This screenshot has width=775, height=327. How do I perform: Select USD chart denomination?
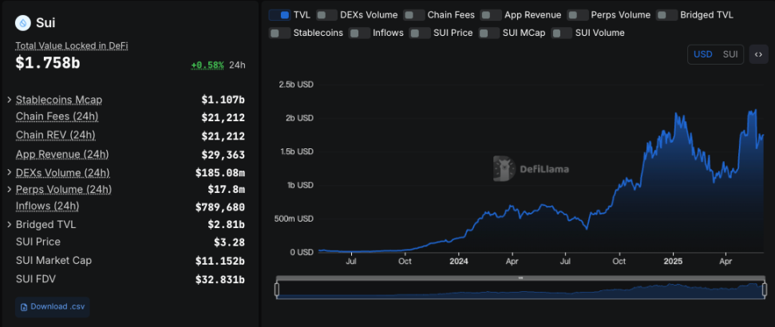pyautogui.click(x=703, y=54)
